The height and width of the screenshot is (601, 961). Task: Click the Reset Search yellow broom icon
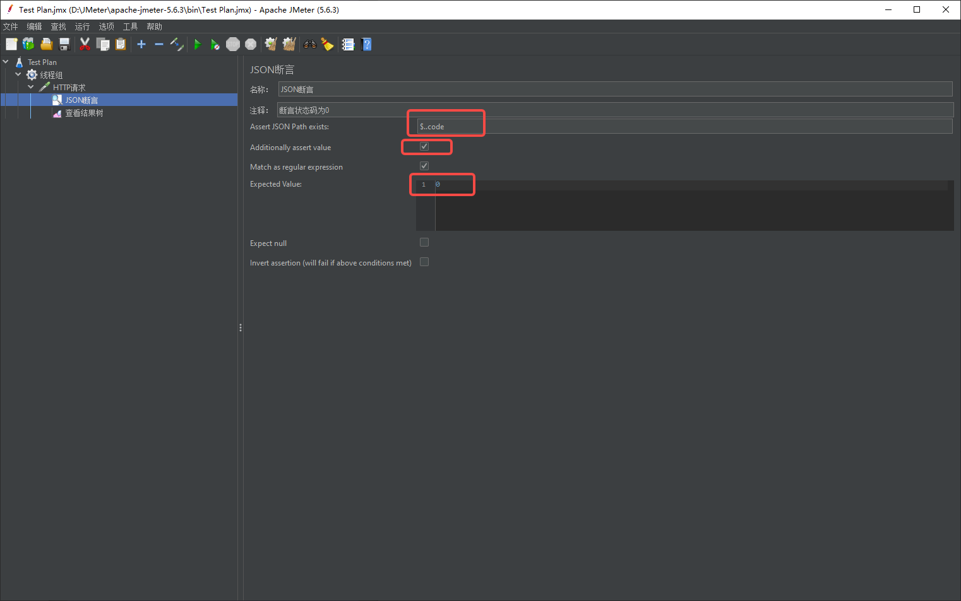point(327,44)
